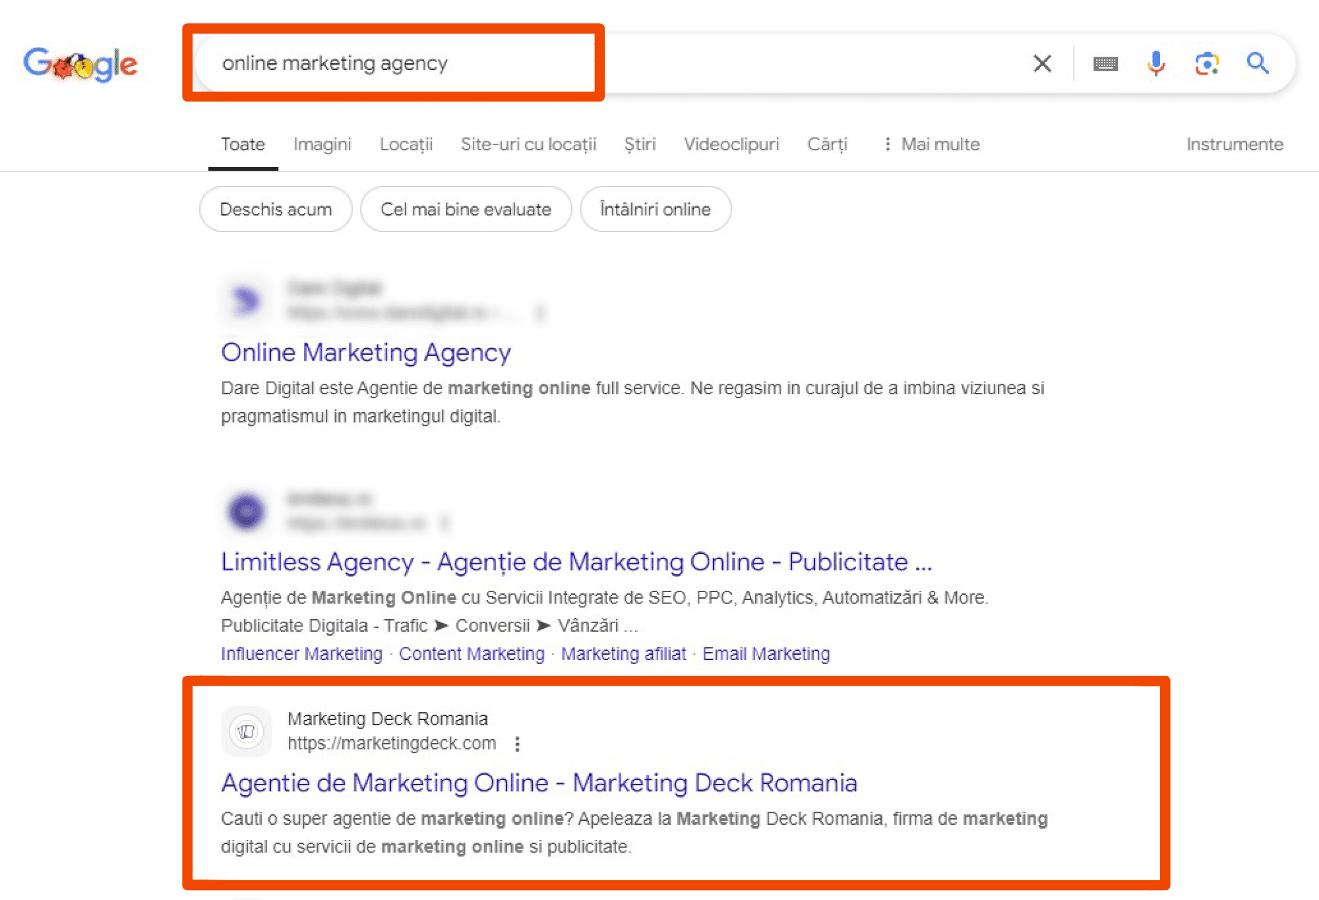Start voice search with the microphone icon
The width and height of the screenshot is (1319, 900).
click(1155, 63)
